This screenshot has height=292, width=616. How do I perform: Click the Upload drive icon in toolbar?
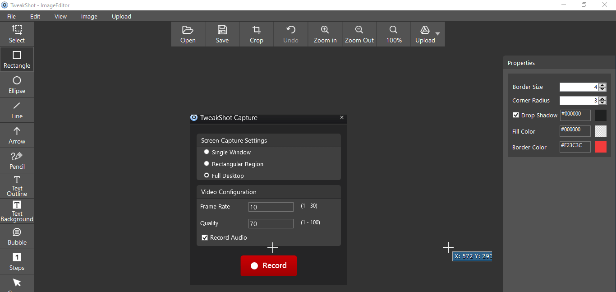(425, 30)
